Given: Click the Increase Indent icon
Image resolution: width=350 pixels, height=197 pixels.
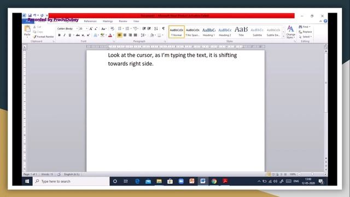Looking at the screenshot, I should [x=149, y=28].
